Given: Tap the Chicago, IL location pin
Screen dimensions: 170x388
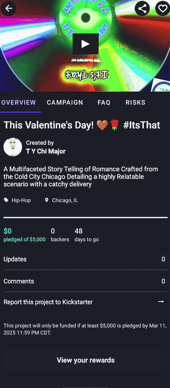Looking at the screenshot, I should click(x=46, y=200).
